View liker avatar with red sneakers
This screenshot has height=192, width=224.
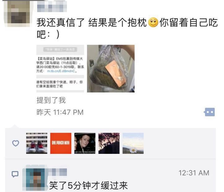pyautogui.click(x=37, y=143)
